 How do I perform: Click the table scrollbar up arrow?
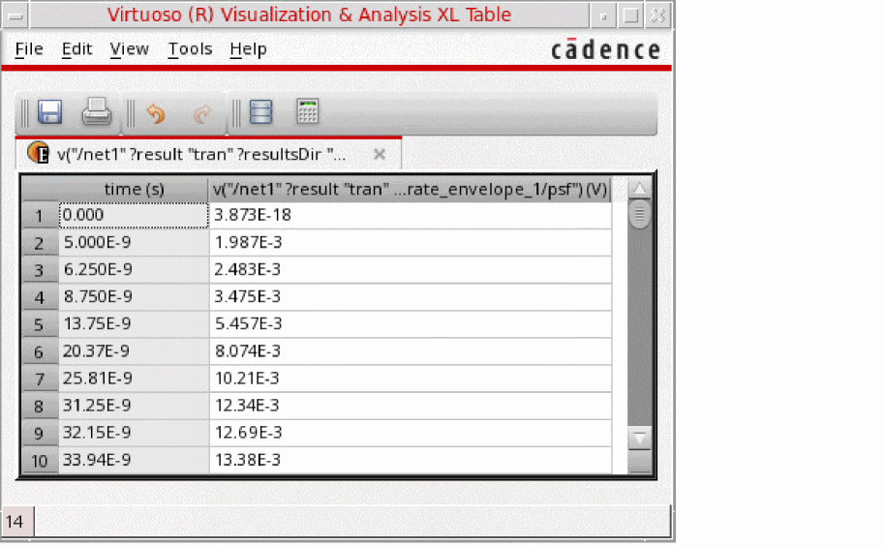[x=640, y=189]
